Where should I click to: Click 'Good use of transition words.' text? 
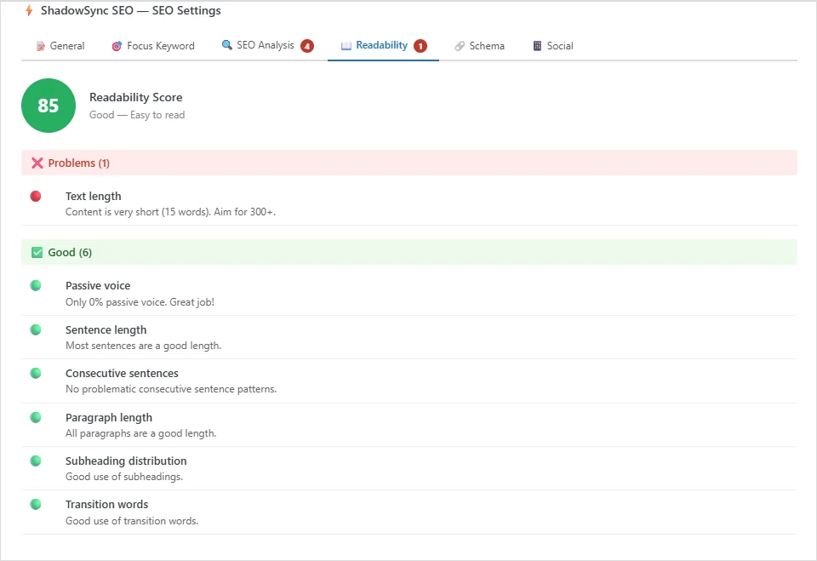[132, 520]
